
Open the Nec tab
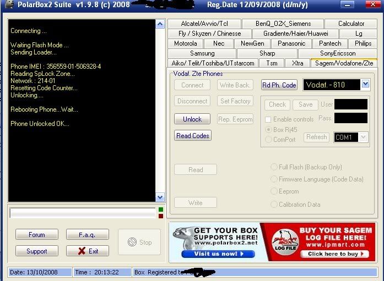point(219,43)
